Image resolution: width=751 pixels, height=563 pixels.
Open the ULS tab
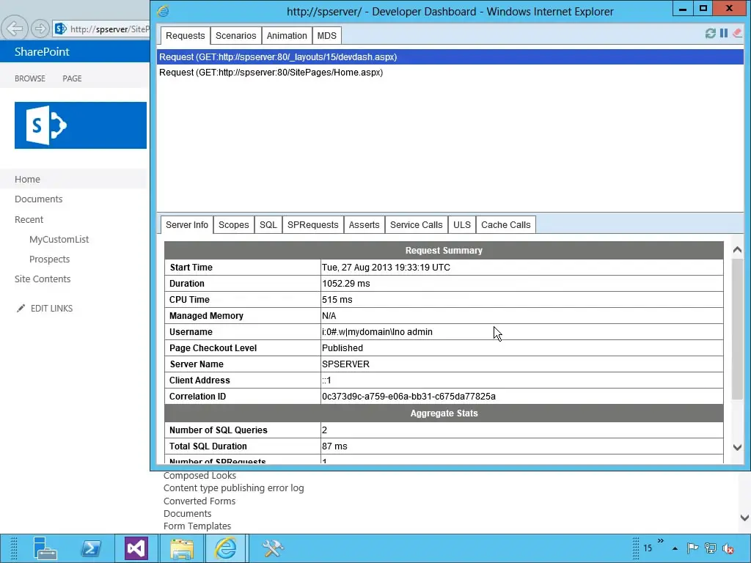coord(462,225)
